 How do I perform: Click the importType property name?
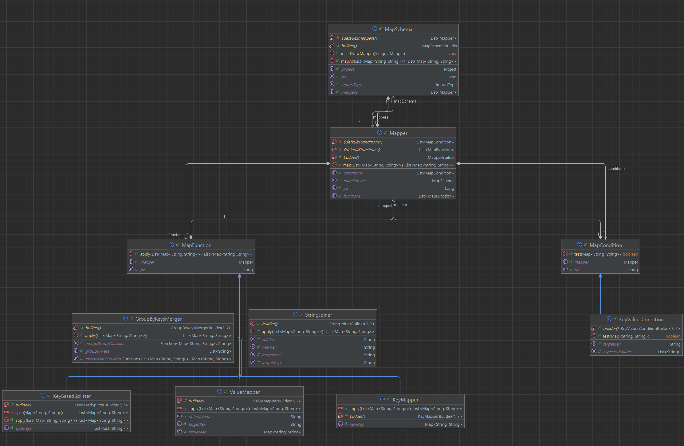pyautogui.click(x=352, y=84)
